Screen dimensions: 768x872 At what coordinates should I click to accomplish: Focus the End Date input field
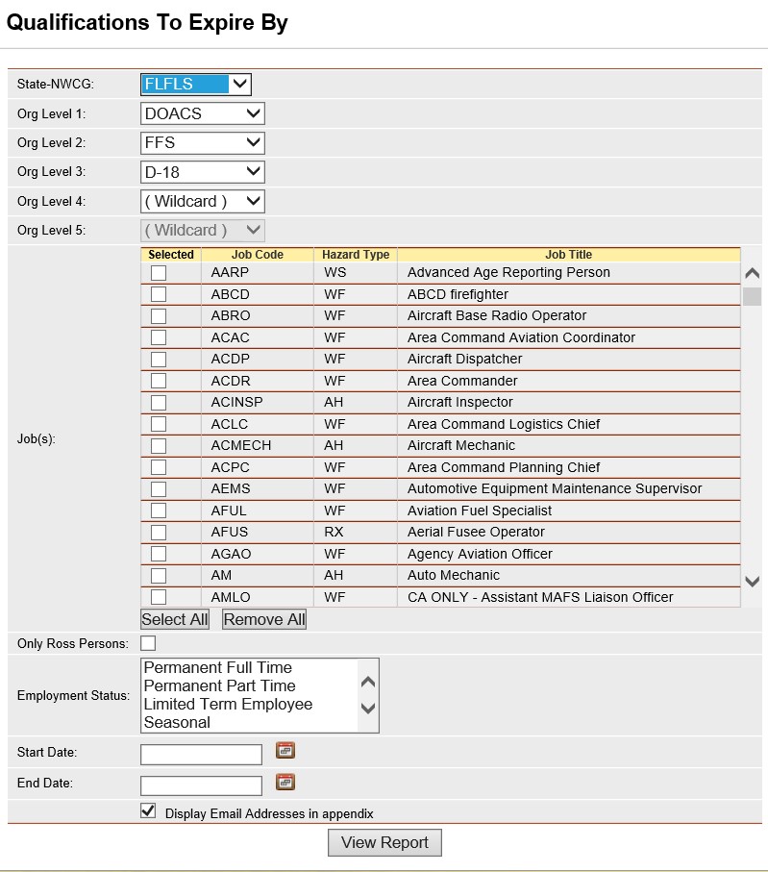click(x=201, y=785)
